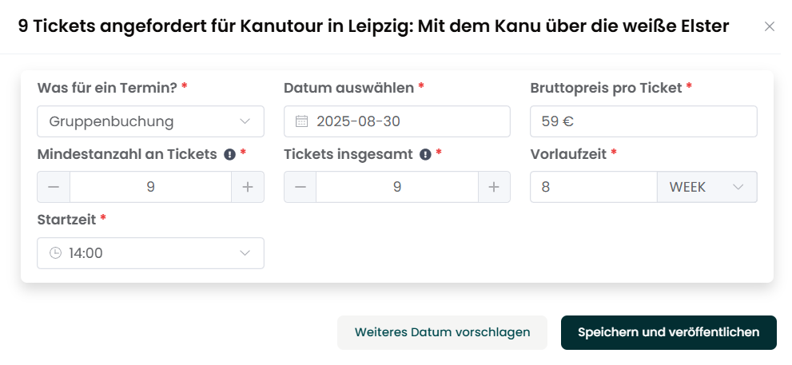Close the ticket request dialog

click(770, 27)
